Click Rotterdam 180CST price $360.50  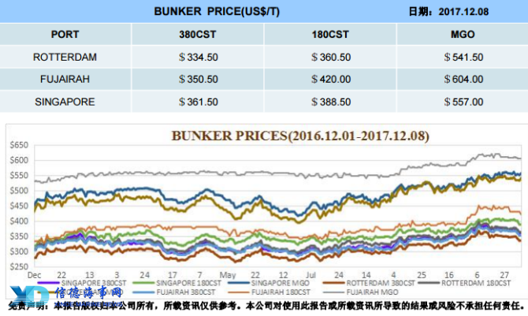[331, 57]
